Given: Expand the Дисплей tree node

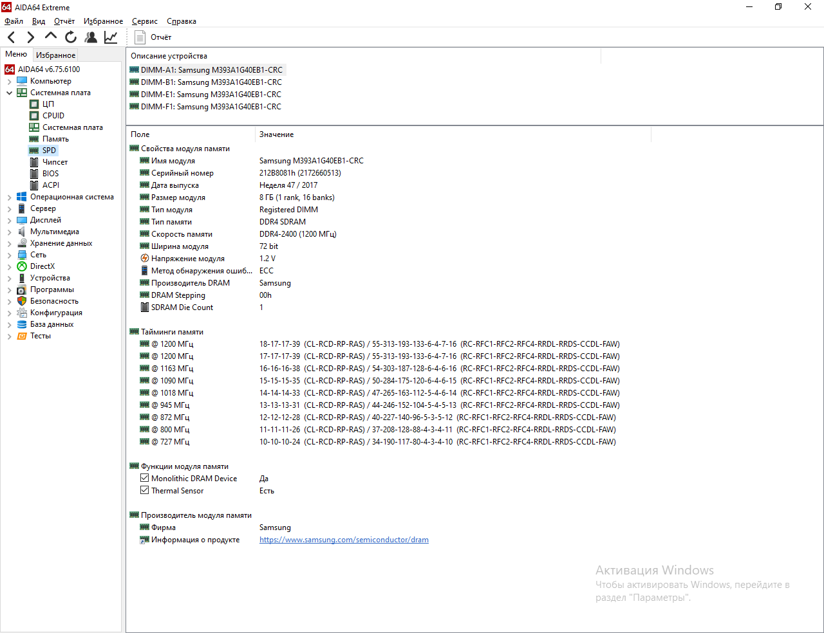Looking at the screenshot, I should coord(9,220).
